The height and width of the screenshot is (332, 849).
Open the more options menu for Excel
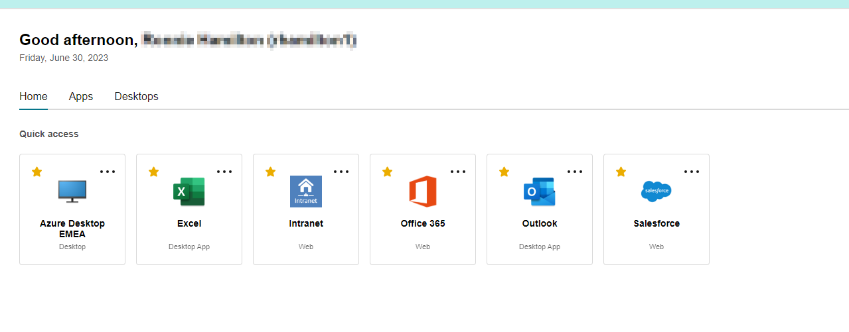[x=224, y=172]
